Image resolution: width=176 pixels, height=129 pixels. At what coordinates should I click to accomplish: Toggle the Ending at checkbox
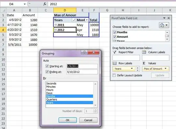point(47,72)
